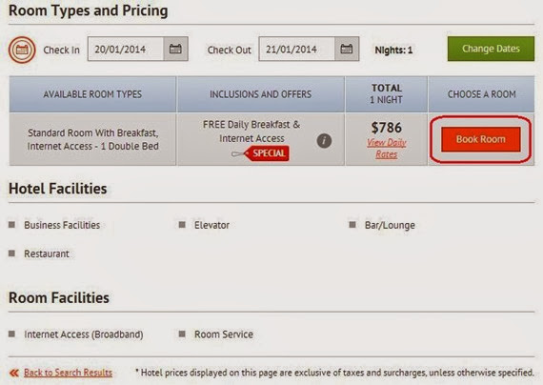The width and height of the screenshot is (543, 385).
Task: Open the View Daily Rates link
Action: click(387, 149)
